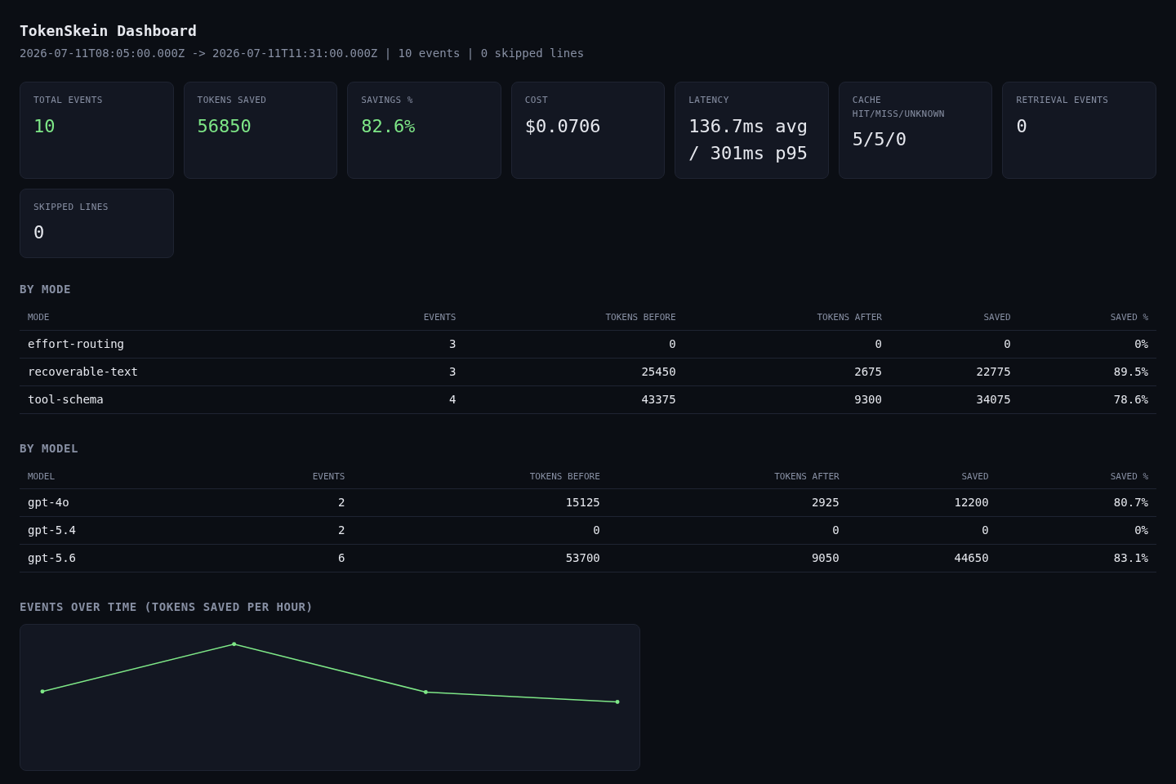Click Cache hit/miss value 5/5/0

880,140
